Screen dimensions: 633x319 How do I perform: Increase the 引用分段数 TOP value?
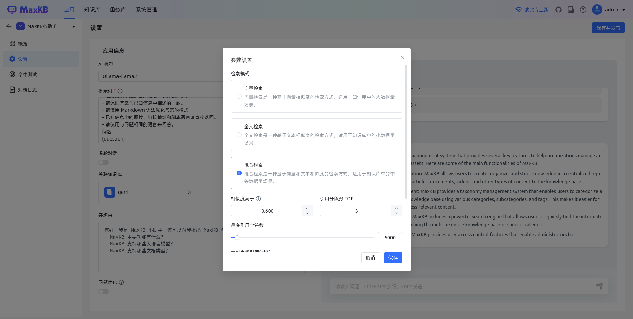click(x=397, y=208)
